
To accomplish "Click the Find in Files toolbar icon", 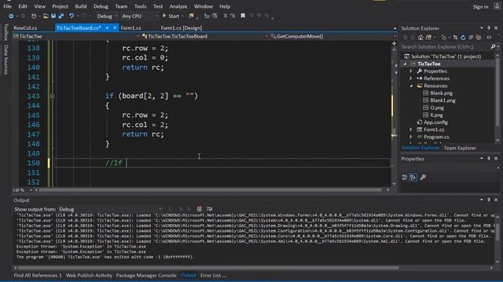I will tap(191, 16).
